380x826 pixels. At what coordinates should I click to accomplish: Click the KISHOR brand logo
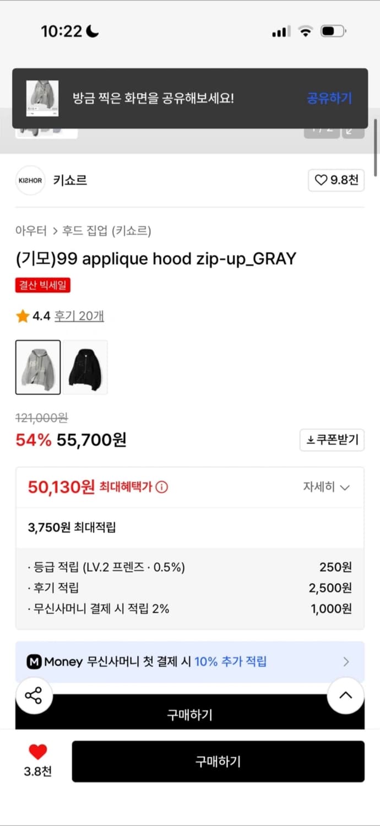pyautogui.click(x=30, y=180)
